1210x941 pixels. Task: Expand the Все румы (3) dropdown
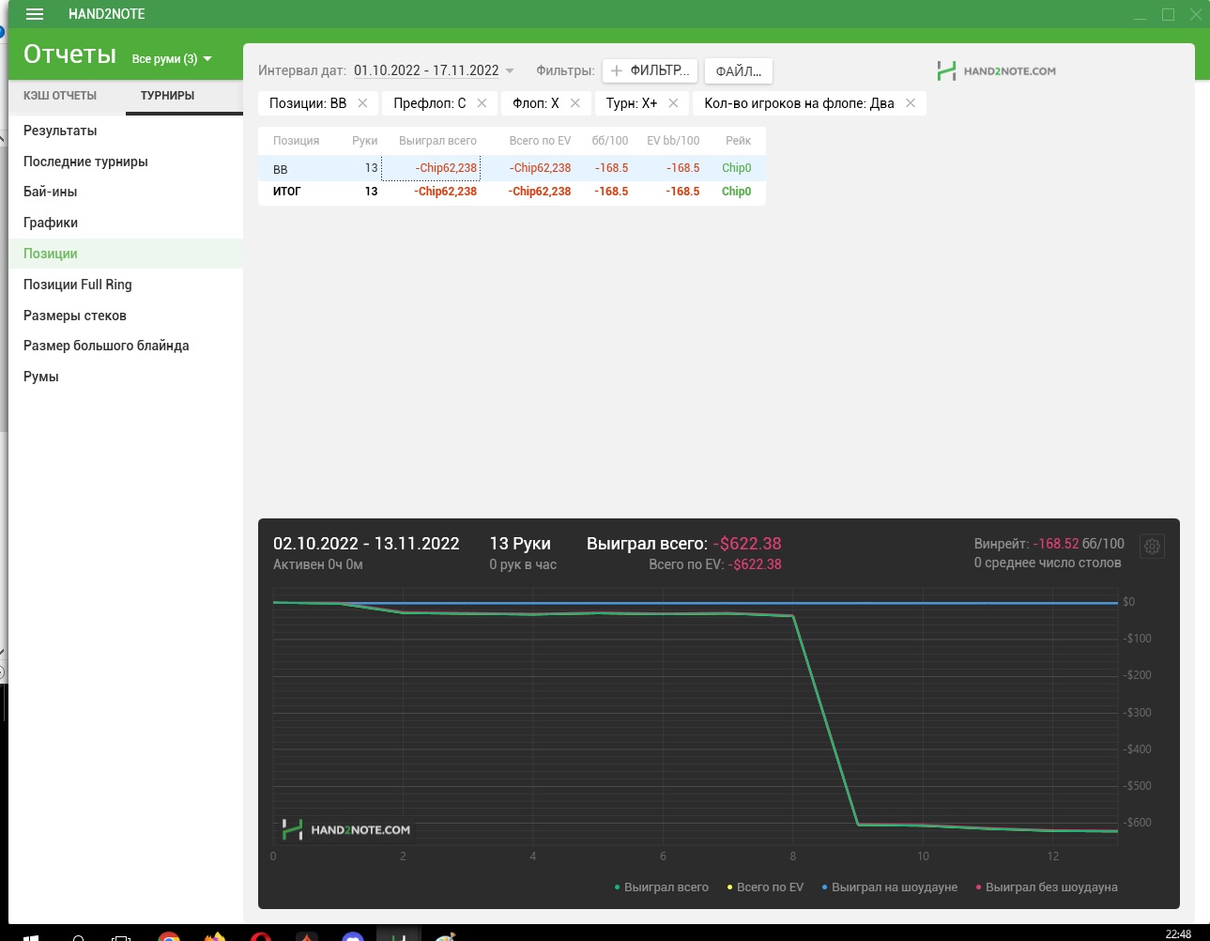(172, 58)
